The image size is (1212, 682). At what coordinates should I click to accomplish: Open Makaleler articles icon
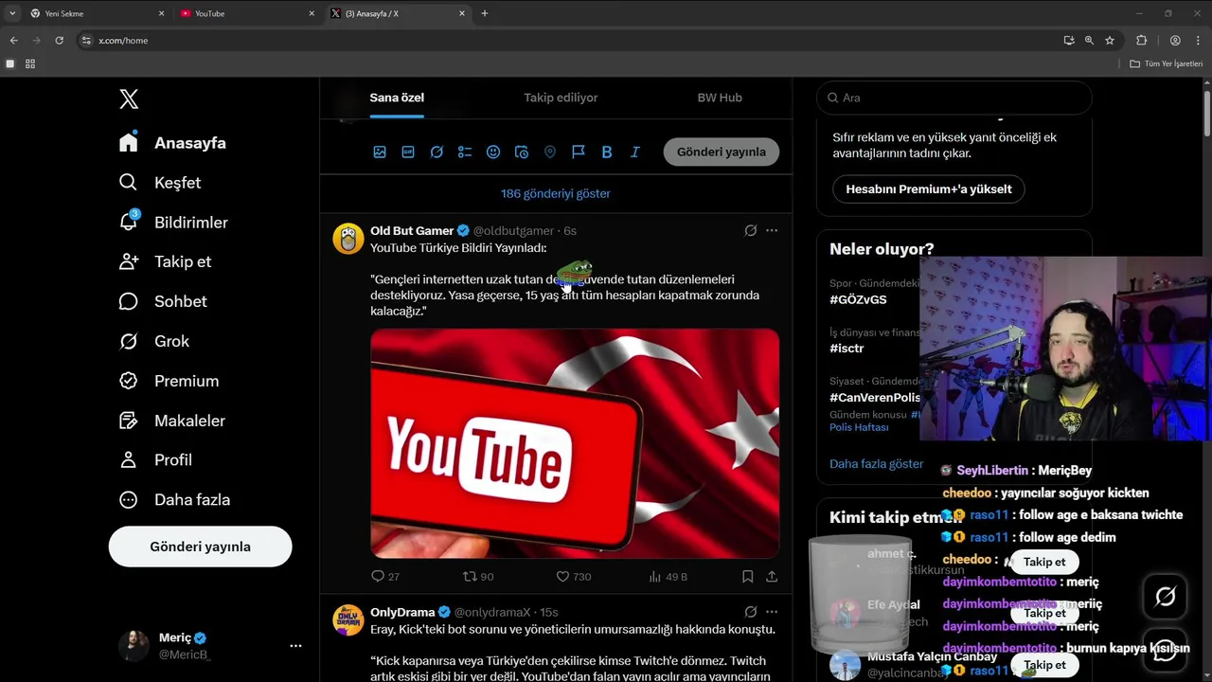point(128,421)
